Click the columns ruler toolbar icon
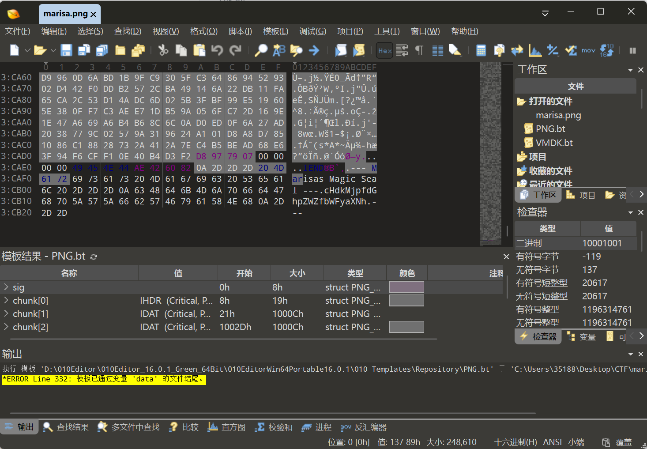The height and width of the screenshot is (449, 647). (x=438, y=50)
